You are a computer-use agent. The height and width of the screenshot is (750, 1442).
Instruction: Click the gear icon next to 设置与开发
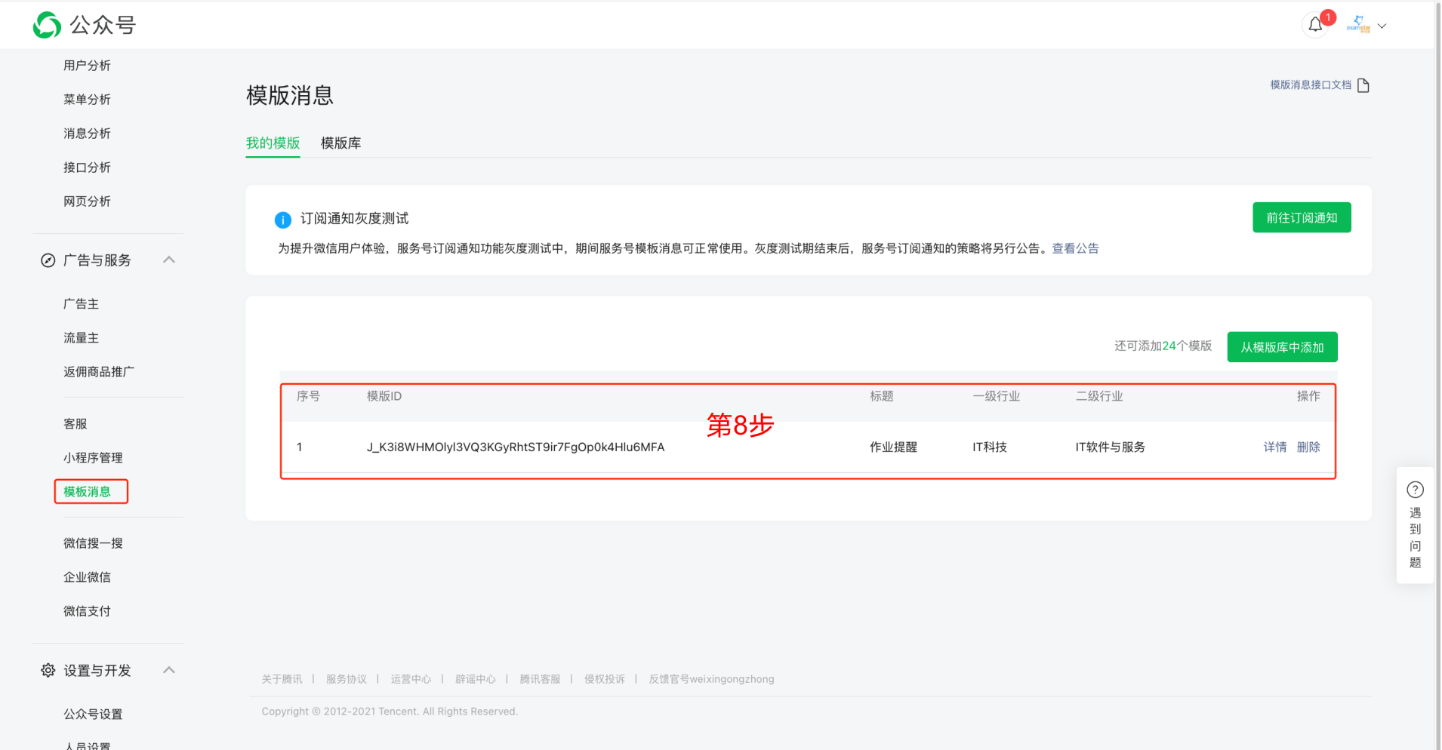(x=48, y=670)
